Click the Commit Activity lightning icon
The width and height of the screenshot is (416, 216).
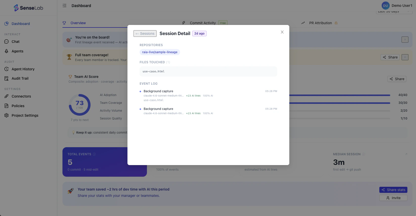[x=184, y=23]
